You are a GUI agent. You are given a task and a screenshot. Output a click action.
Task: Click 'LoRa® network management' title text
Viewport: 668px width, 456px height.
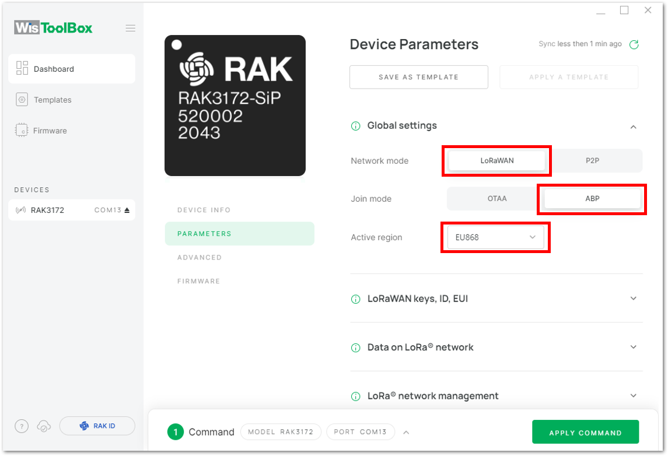pos(433,396)
